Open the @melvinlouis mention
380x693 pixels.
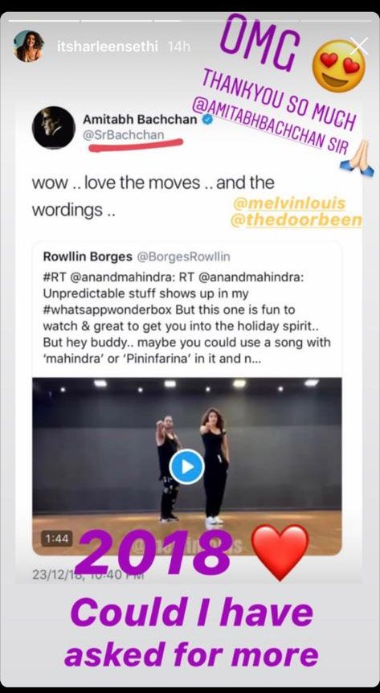289,204
